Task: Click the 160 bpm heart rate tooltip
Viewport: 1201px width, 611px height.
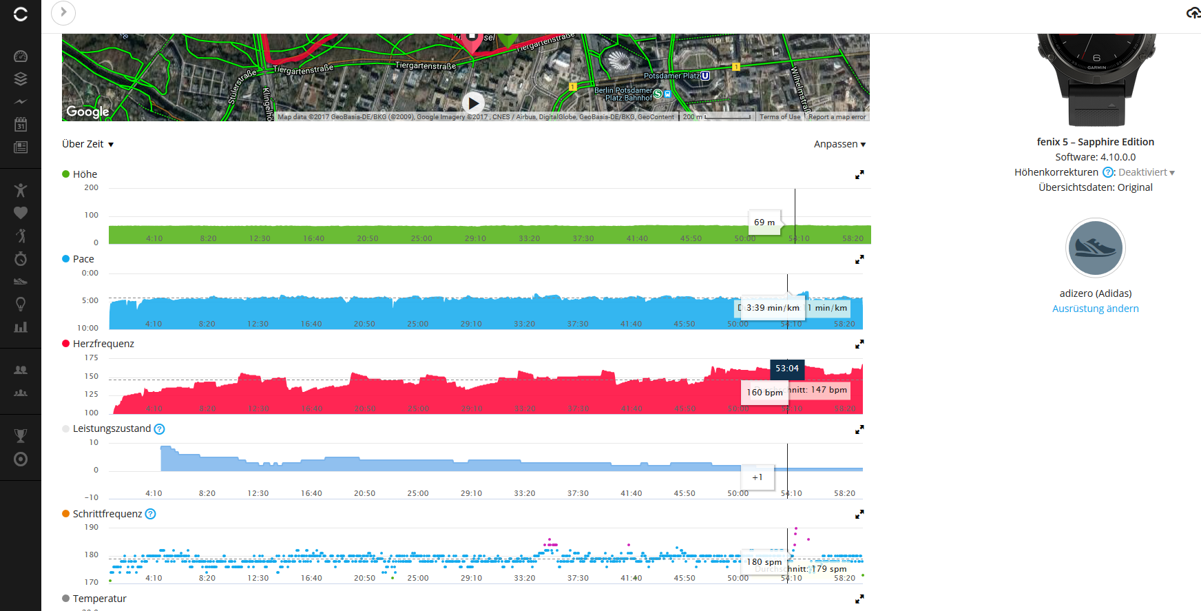Action: point(764,393)
